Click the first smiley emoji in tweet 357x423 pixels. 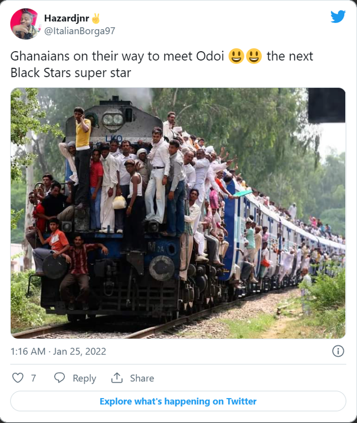pyautogui.click(x=236, y=56)
